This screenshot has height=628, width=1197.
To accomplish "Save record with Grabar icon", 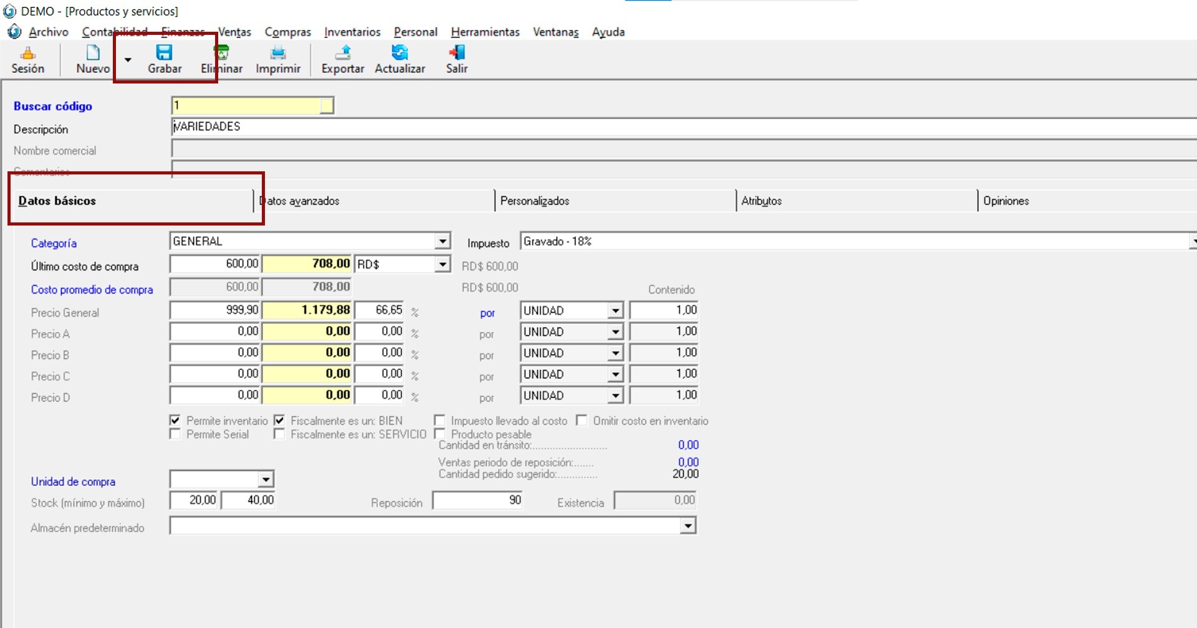I will click(164, 53).
